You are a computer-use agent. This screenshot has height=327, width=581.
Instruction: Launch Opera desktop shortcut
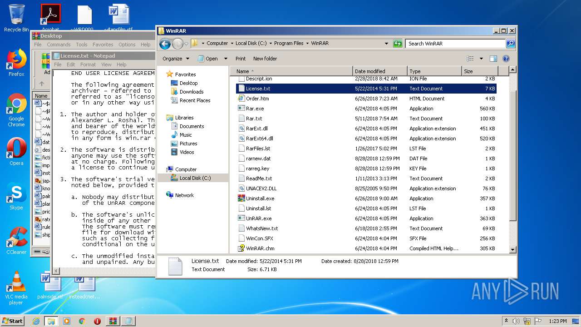(x=16, y=152)
